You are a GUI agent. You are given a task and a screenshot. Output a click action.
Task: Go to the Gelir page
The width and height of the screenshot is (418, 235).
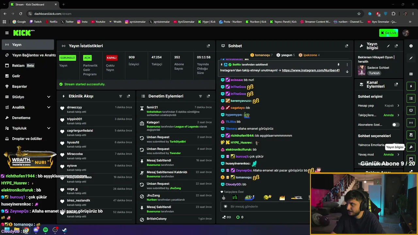(28, 76)
